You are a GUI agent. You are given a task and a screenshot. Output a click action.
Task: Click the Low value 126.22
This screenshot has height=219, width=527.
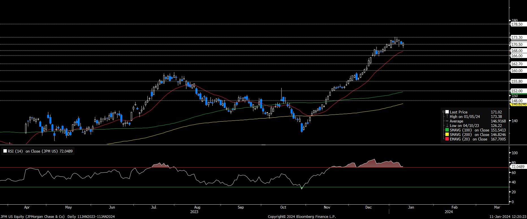tap(496, 126)
